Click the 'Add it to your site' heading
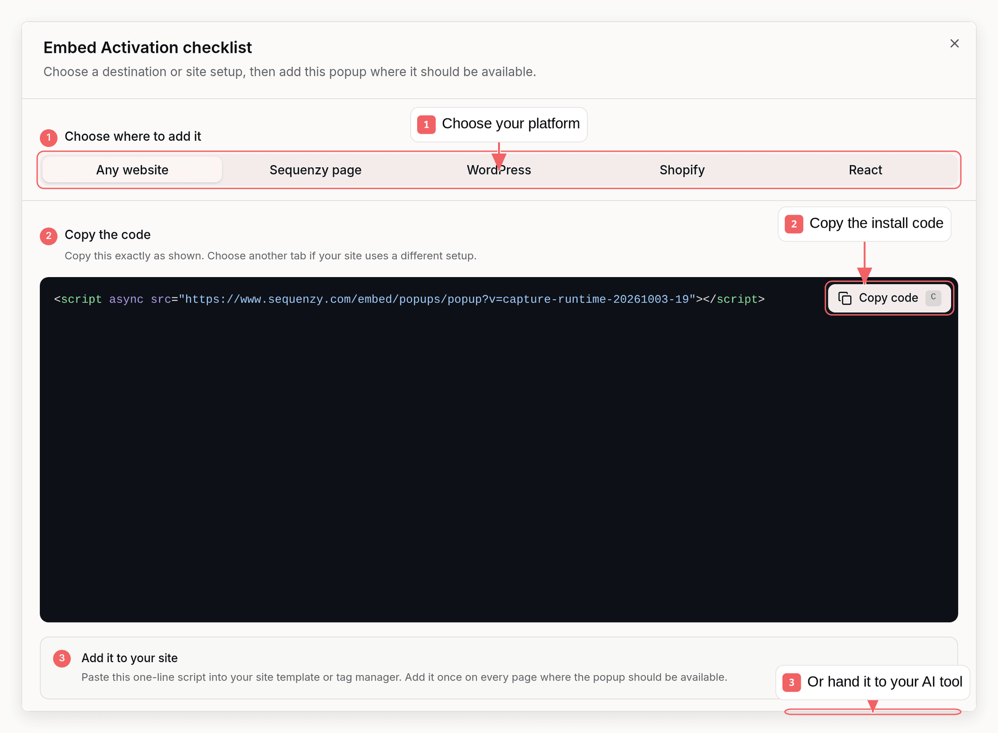The height and width of the screenshot is (733, 998). [x=130, y=658]
